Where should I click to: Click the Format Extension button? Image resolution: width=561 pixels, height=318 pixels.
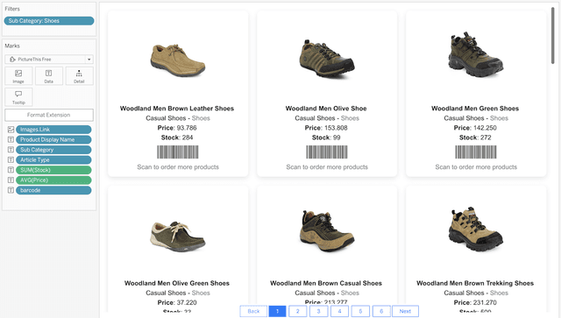[x=49, y=115]
